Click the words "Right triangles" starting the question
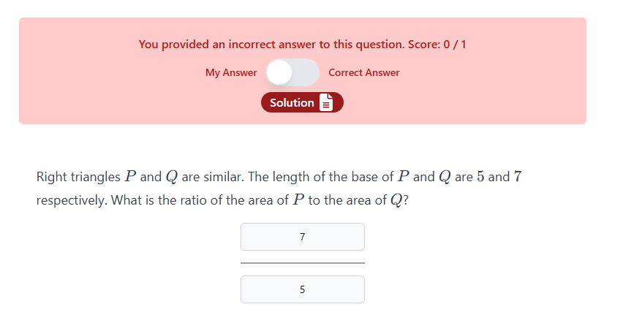Viewport: 623px width, 323px height. 78,177
